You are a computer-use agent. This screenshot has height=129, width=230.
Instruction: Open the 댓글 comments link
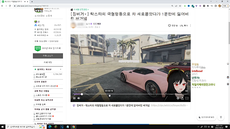tap(172, 26)
